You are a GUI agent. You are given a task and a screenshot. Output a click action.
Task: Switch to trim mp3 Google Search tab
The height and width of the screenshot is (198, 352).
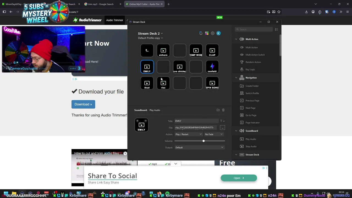click(x=102, y=4)
